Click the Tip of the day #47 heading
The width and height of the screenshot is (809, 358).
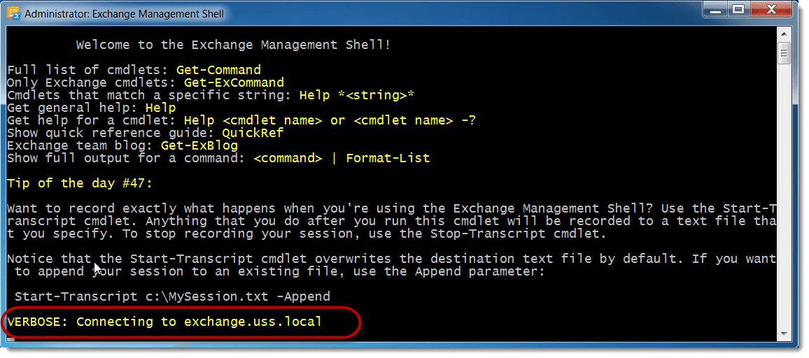[80, 183]
